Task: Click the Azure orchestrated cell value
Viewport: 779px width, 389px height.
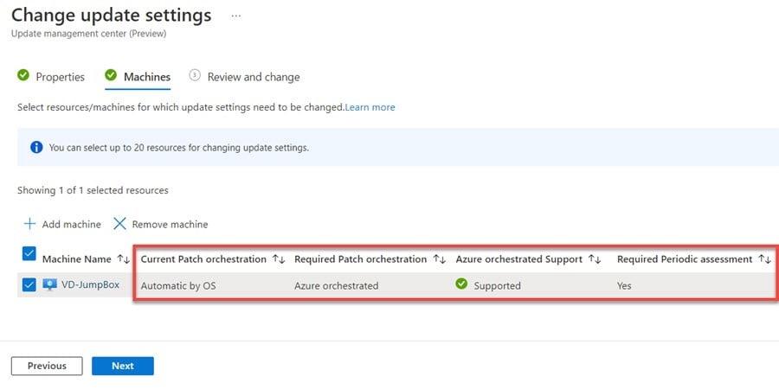Action: [337, 286]
